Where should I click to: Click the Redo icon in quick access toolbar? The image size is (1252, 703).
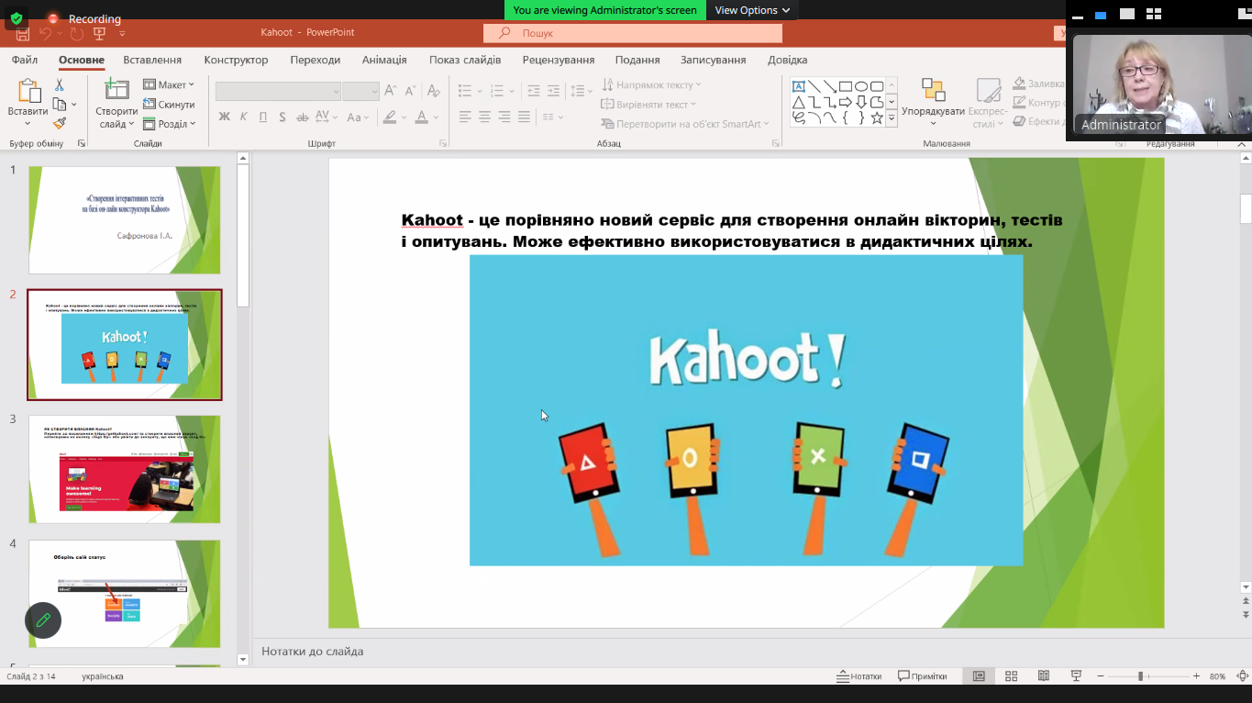tap(77, 33)
